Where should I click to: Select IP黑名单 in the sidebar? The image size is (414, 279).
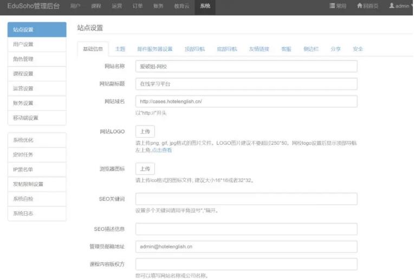click(x=37, y=170)
